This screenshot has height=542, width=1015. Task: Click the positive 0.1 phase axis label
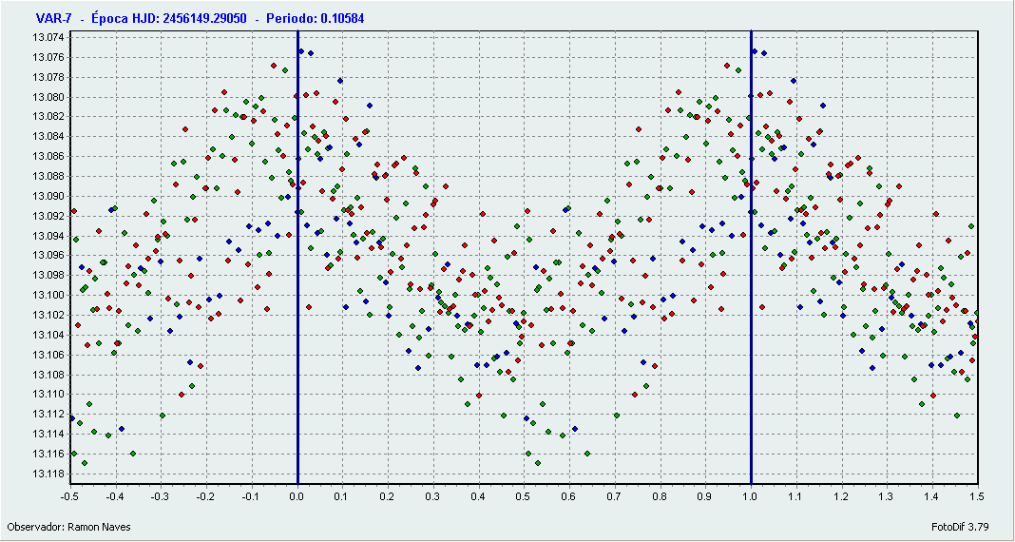pyautogui.click(x=342, y=496)
